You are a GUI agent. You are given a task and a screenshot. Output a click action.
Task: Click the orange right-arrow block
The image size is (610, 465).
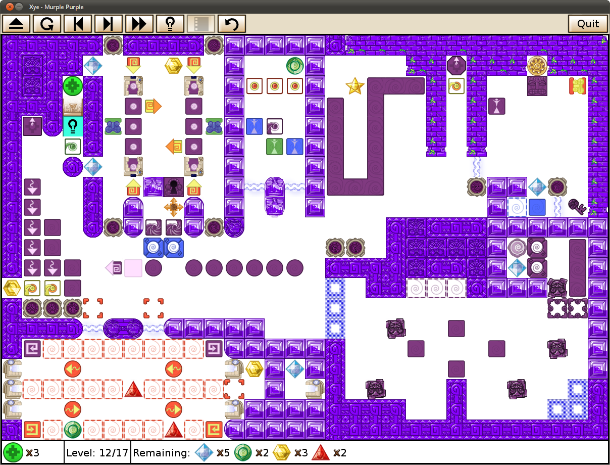154,106
